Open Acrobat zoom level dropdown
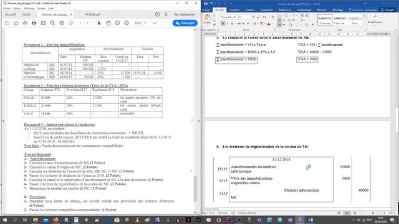The height and width of the screenshot is (224, 399). click(x=145, y=23)
